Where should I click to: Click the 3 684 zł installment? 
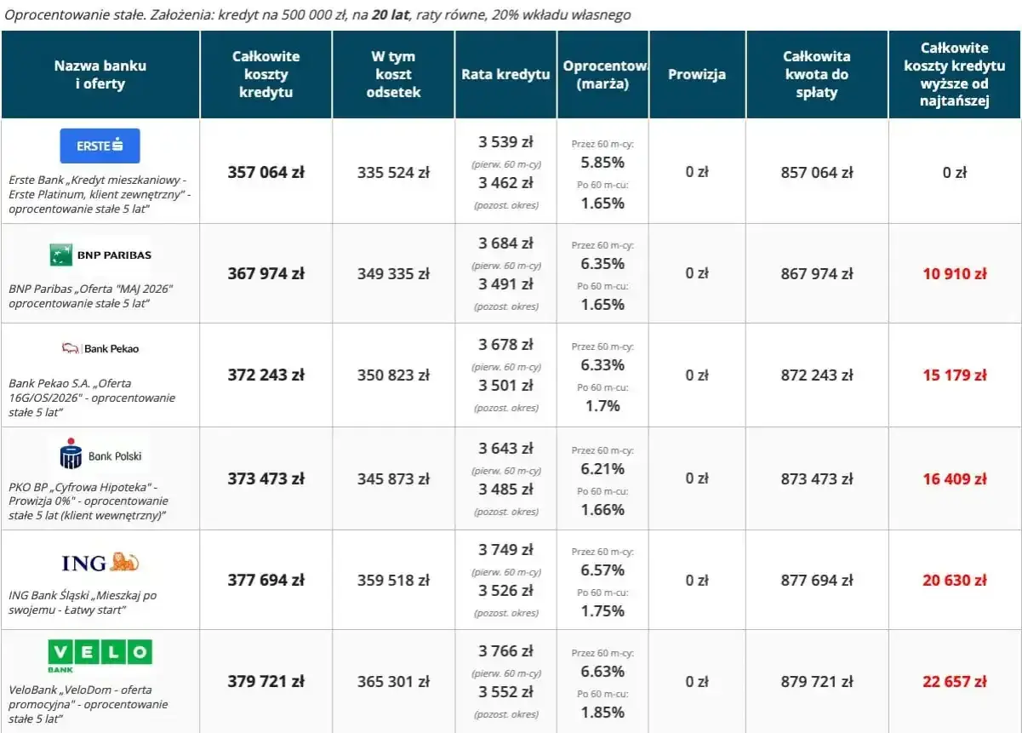pos(506,243)
